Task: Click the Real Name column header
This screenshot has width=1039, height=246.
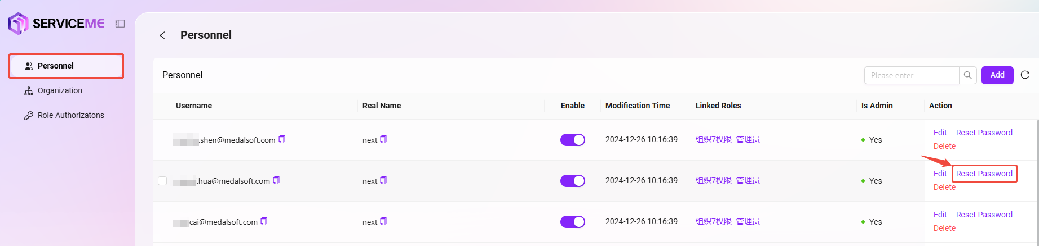Action: (382, 106)
